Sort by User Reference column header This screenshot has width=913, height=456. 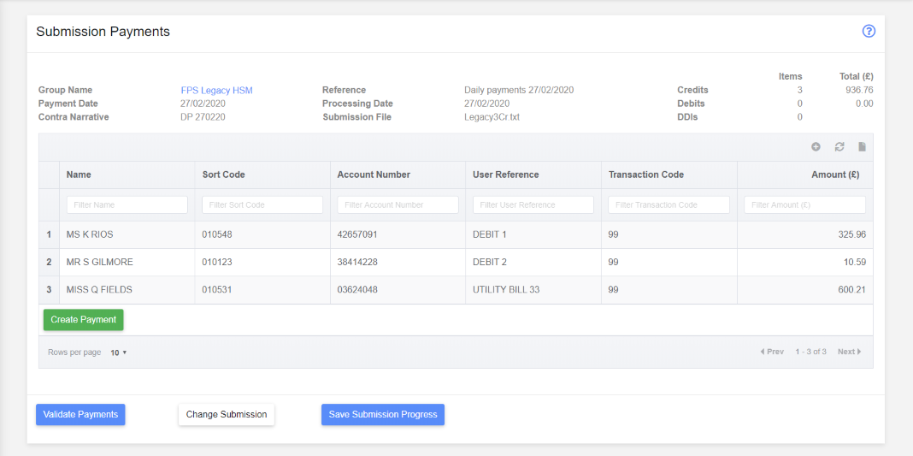(x=533, y=175)
